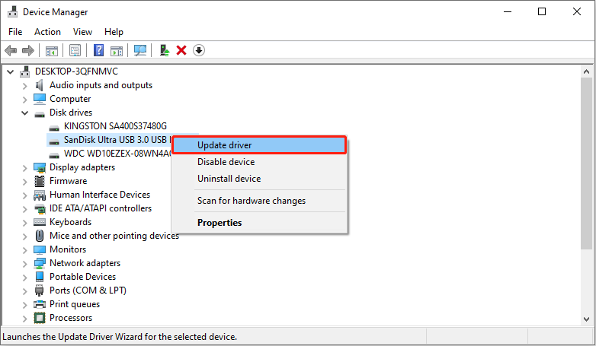Click the Update device driver toolbar icon
This screenshot has width=596, height=346.
[164, 50]
